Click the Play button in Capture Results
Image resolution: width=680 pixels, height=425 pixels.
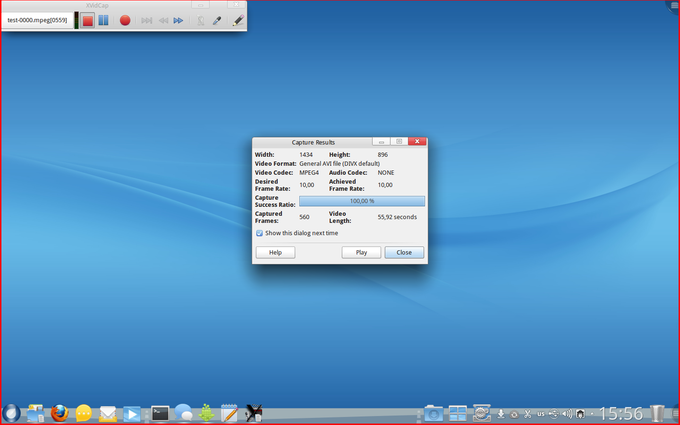point(361,253)
